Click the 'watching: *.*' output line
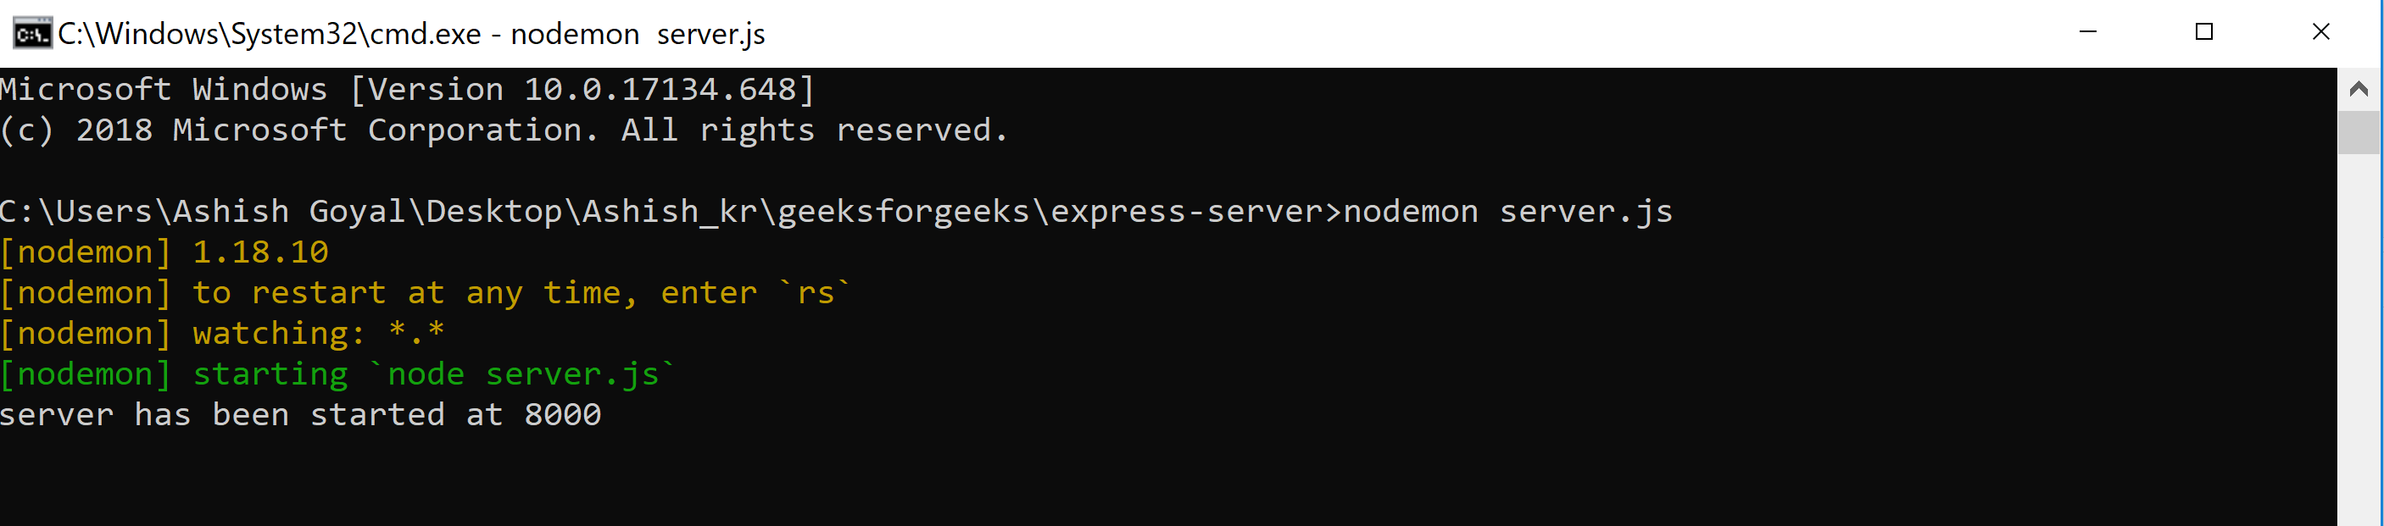Screen dimensions: 2384x526 tap(222, 334)
